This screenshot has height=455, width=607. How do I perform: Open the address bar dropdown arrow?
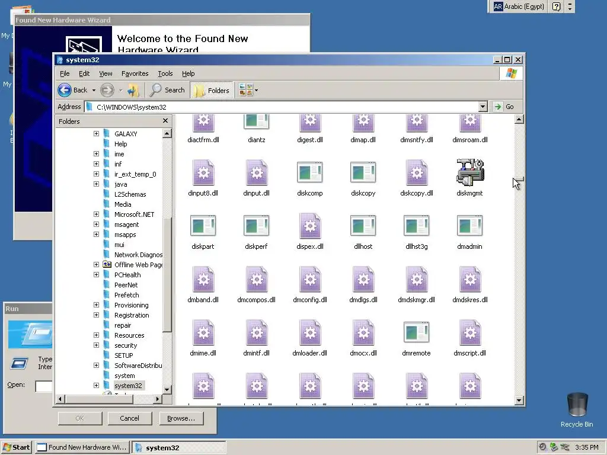click(483, 107)
